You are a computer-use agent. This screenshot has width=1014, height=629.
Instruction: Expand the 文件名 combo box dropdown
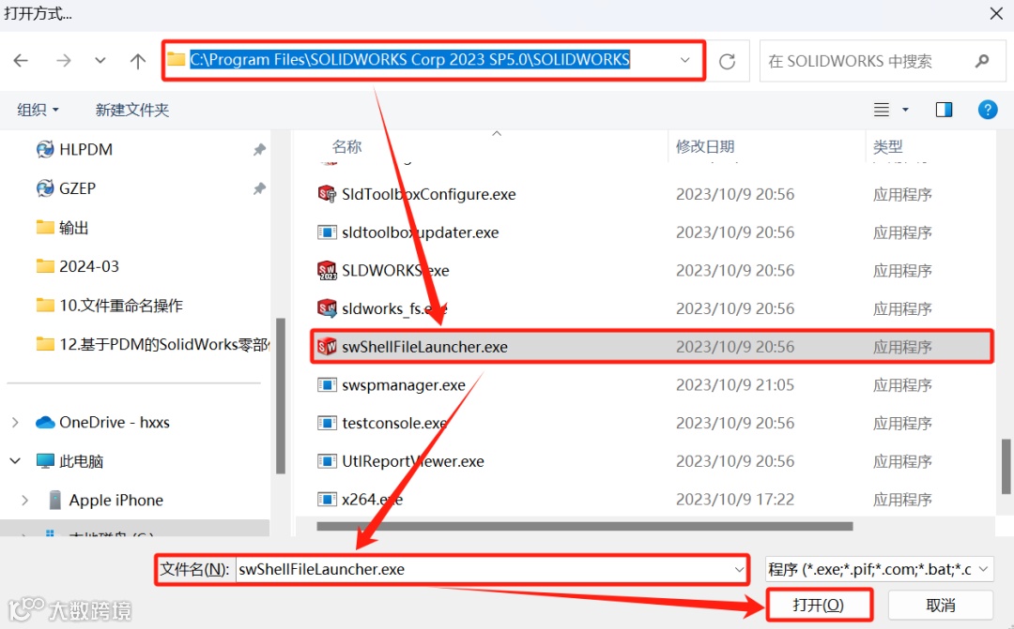[x=739, y=570]
